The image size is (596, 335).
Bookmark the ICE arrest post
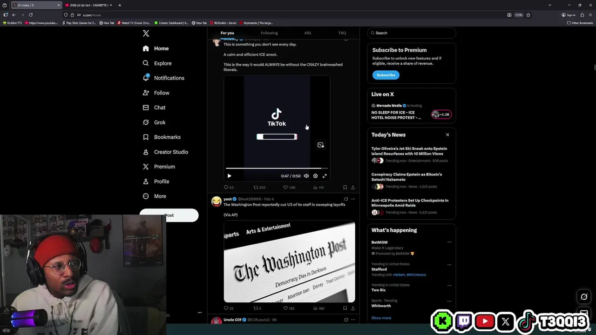click(345, 188)
